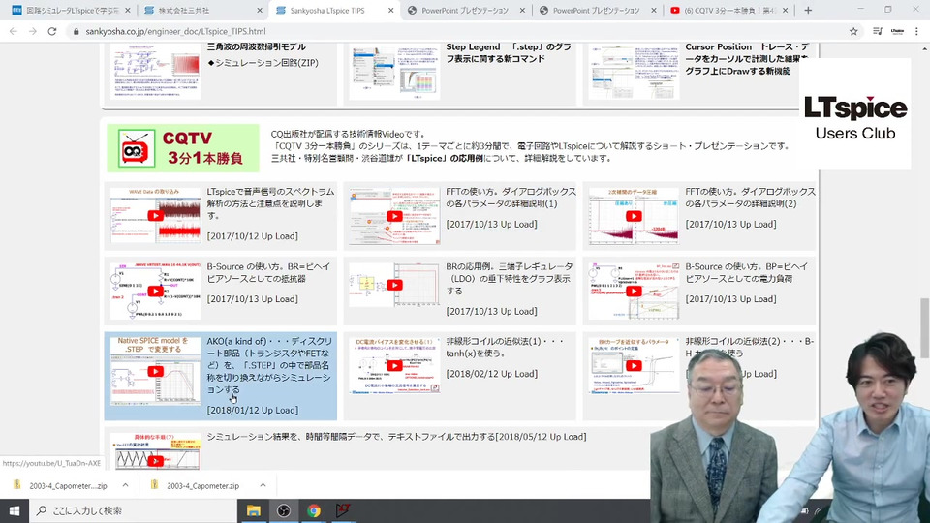The image size is (930, 523).
Task: Switch to first PowerPoint プレゼンテーション tab
Action: tap(466, 11)
